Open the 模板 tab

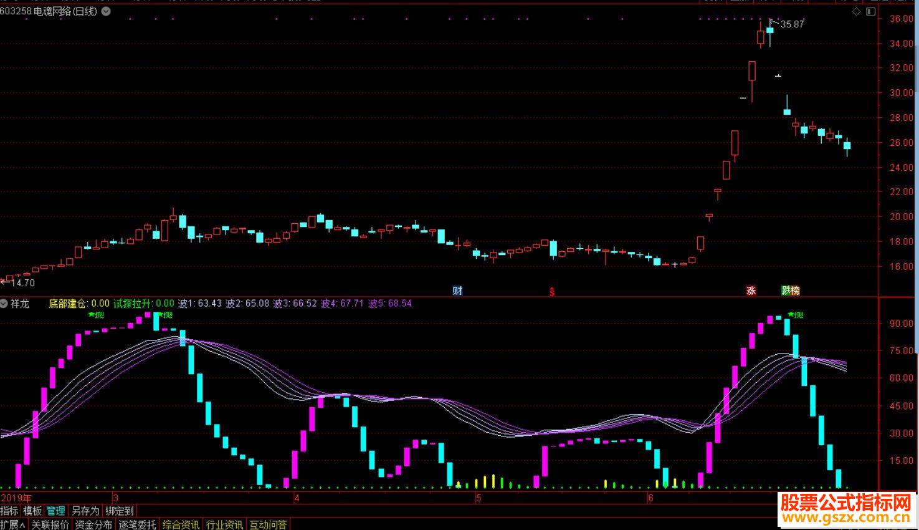point(32,511)
